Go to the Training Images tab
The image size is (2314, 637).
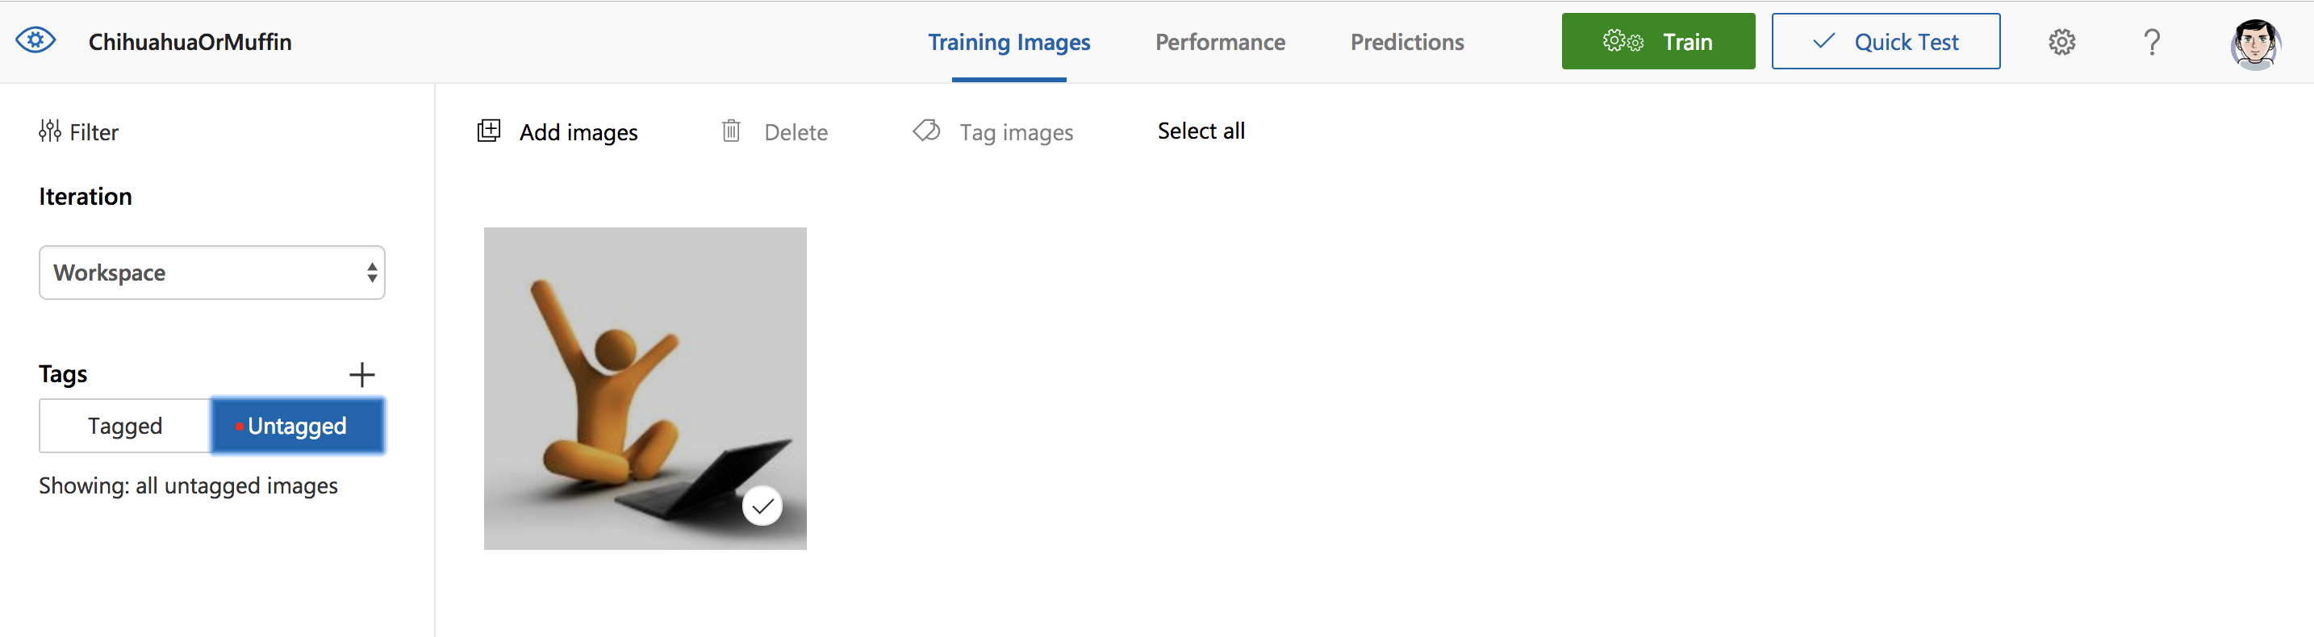[1008, 42]
